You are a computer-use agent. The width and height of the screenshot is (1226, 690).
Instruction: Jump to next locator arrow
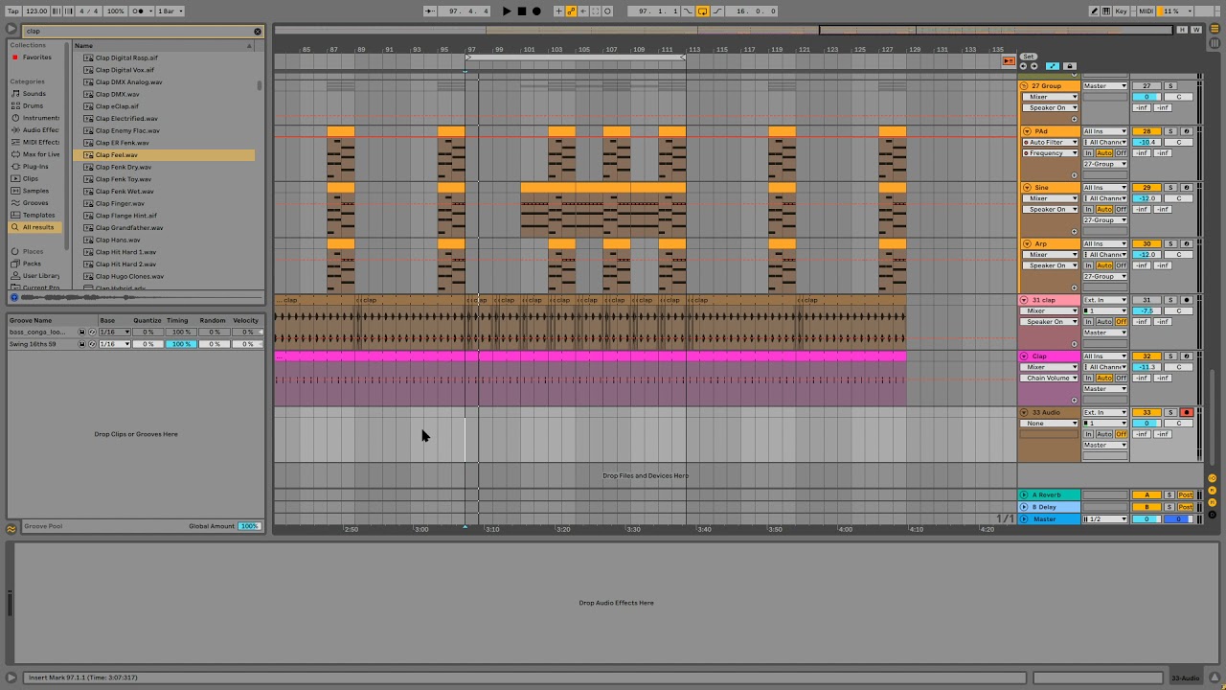(1033, 66)
